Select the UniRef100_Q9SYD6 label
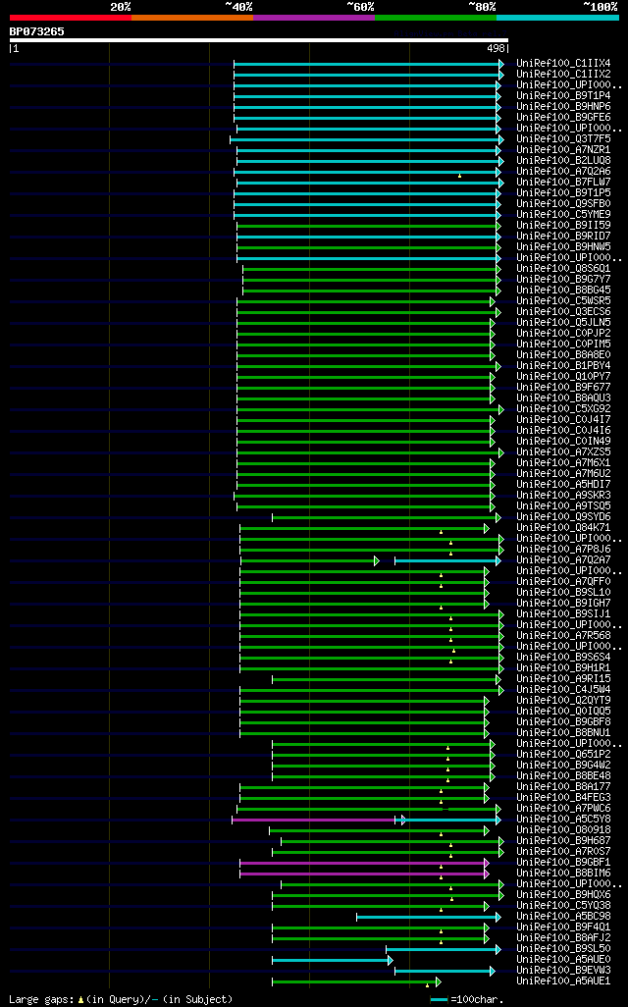This screenshot has width=628, height=1007. pos(564,517)
